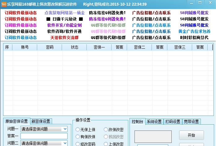
Task: Select the 无保上保 radio option
Action: coord(78,130)
